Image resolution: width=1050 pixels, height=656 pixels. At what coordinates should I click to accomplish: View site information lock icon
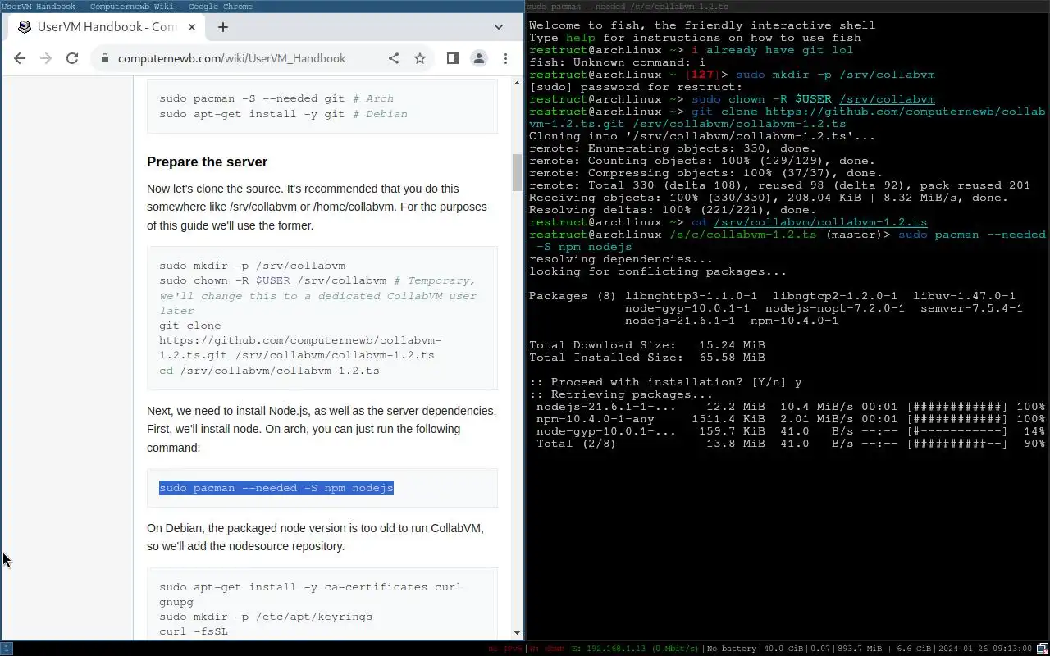pyautogui.click(x=104, y=58)
